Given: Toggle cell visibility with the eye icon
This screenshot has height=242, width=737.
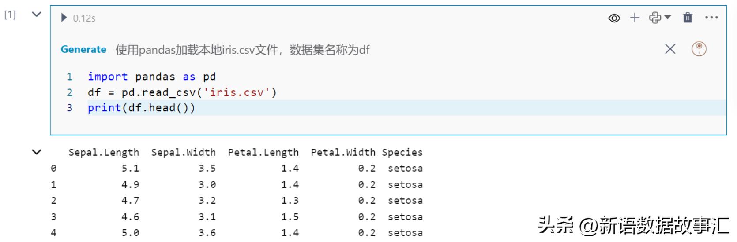Looking at the screenshot, I should (x=614, y=18).
